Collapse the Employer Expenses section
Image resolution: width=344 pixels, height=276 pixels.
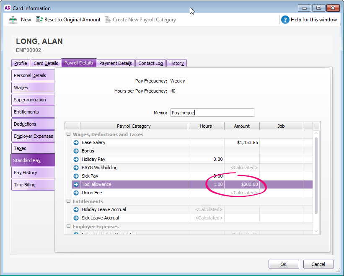(x=68, y=226)
